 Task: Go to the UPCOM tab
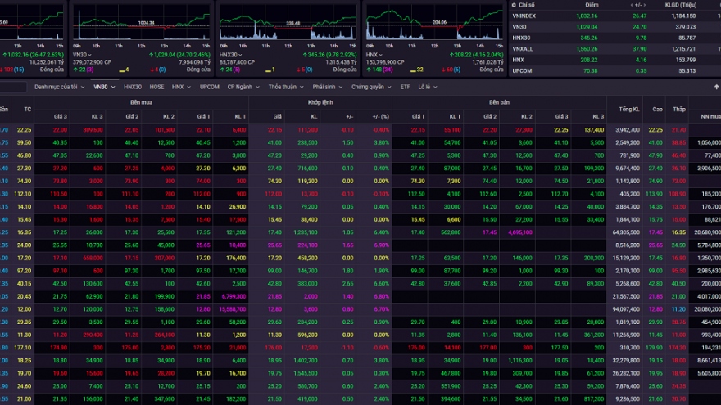(x=209, y=86)
